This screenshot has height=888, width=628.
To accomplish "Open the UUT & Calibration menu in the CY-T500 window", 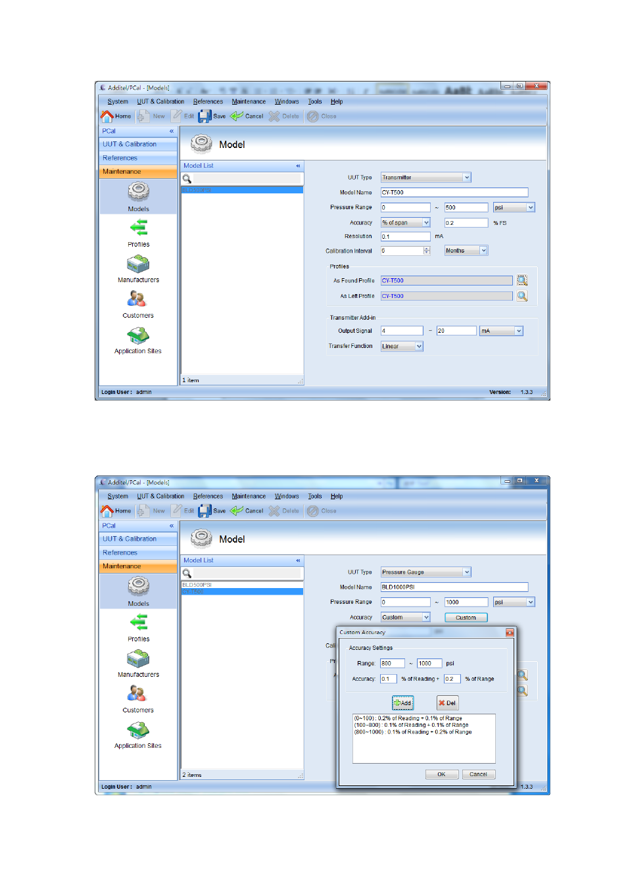I will click(160, 101).
